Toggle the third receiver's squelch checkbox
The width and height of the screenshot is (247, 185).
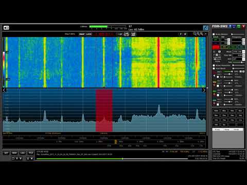point(218,95)
